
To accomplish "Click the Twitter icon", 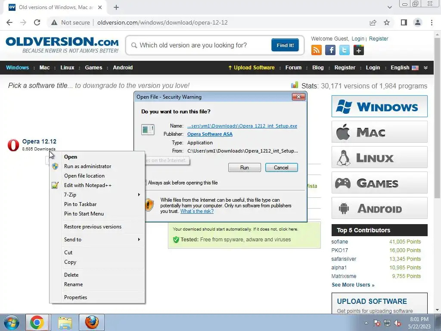I will coord(344,50).
